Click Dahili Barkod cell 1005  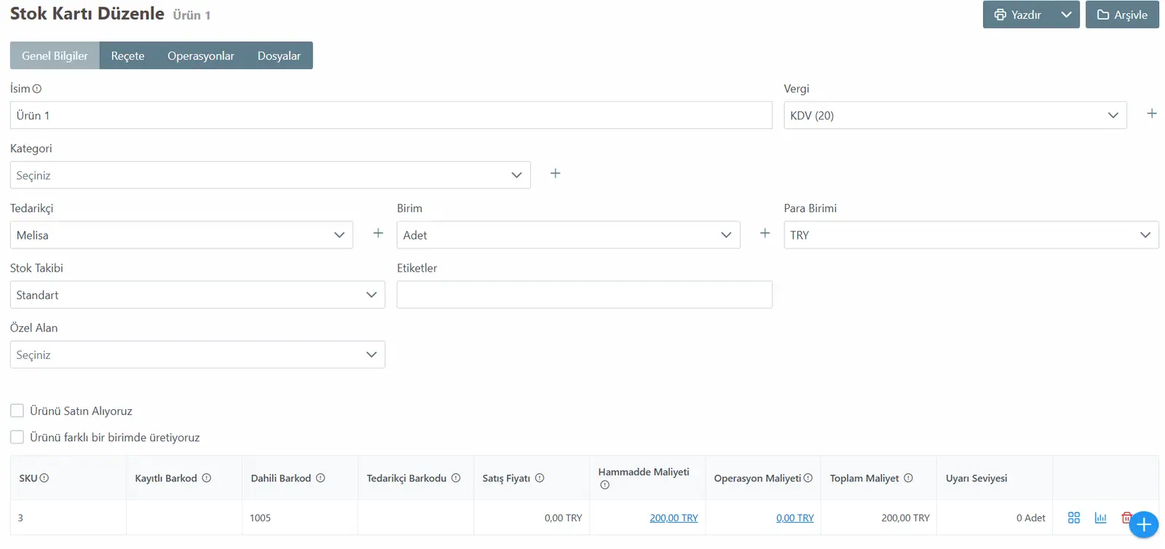(299, 518)
